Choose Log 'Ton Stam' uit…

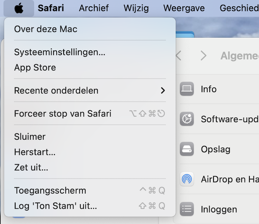point(55,206)
